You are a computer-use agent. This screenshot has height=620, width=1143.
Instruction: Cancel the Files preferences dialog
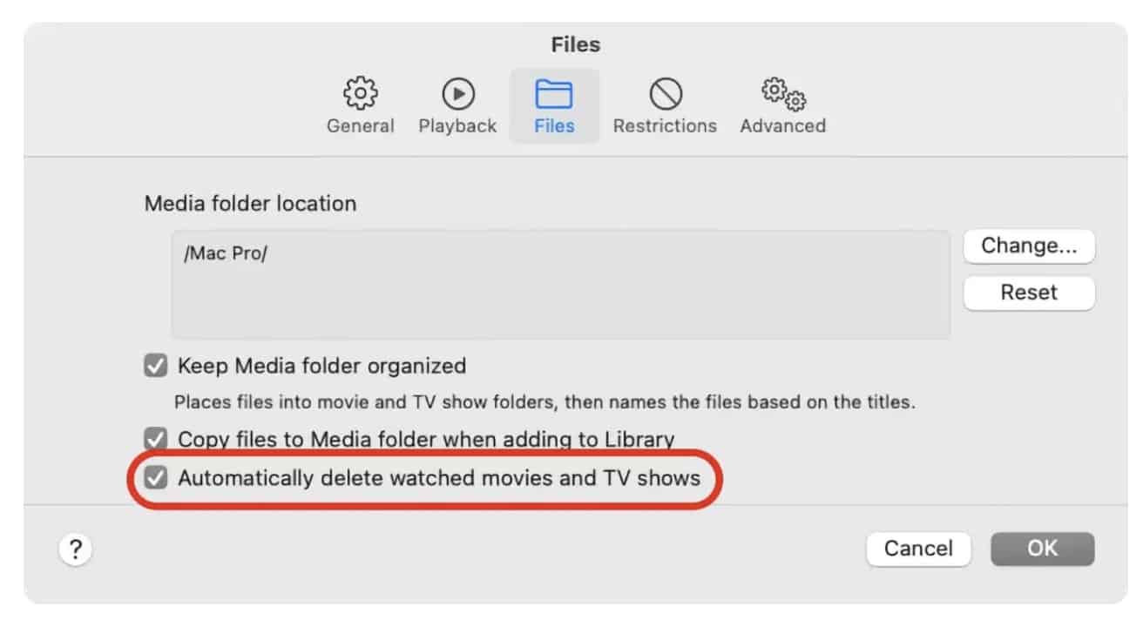point(918,549)
